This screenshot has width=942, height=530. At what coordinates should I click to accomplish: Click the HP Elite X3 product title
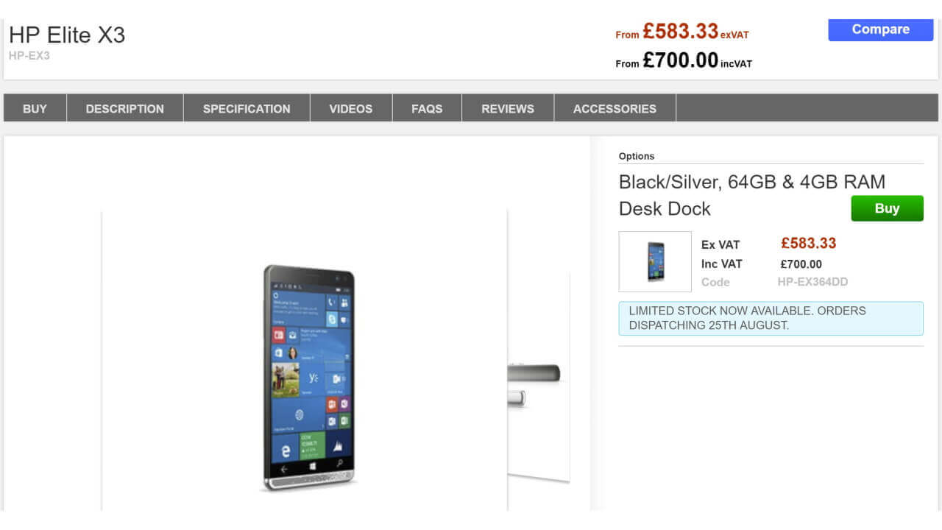click(67, 35)
